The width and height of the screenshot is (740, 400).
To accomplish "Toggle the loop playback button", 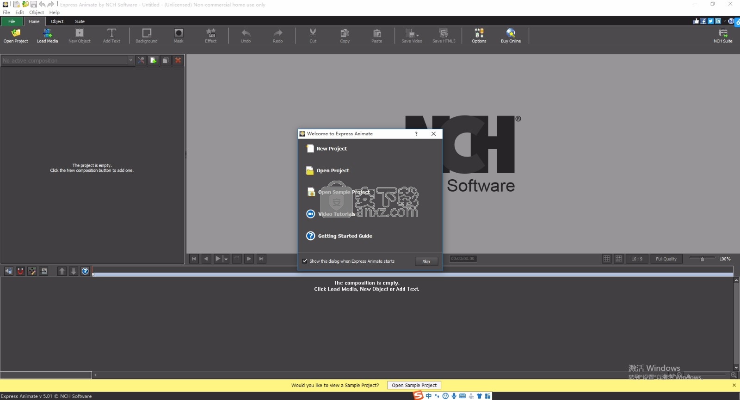I will click(x=237, y=259).
